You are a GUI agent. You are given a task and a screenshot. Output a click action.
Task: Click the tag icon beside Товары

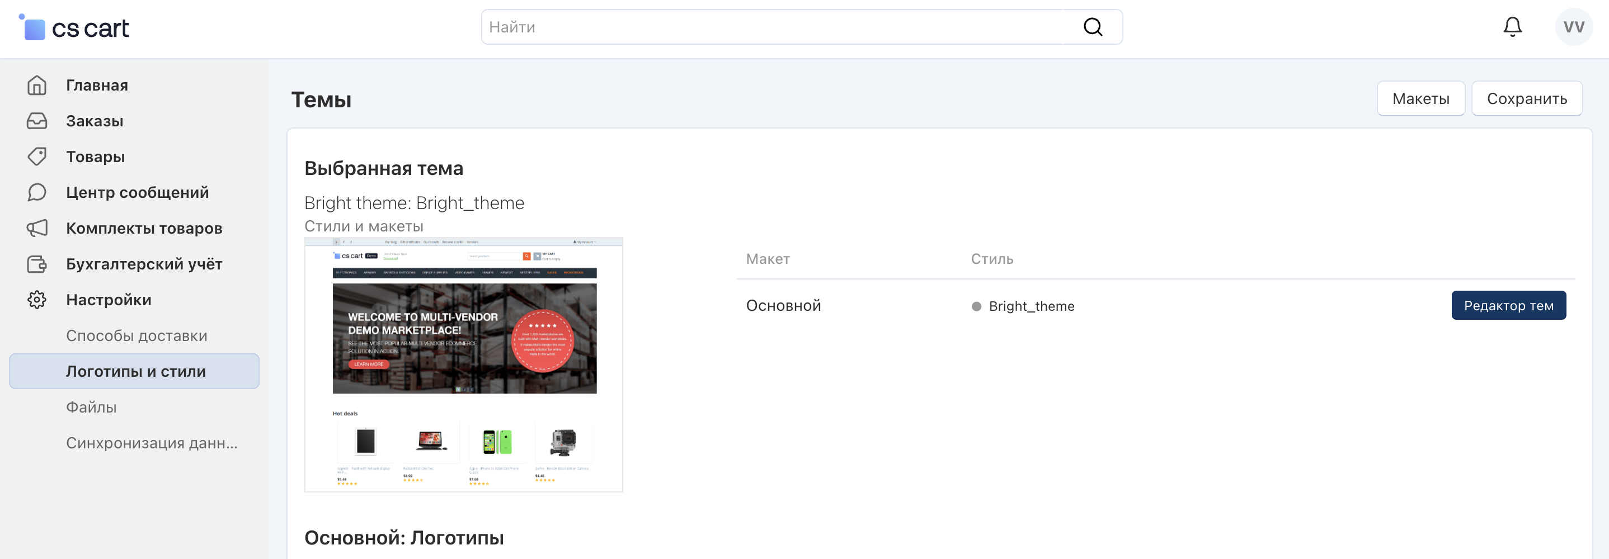click(37, 157)
